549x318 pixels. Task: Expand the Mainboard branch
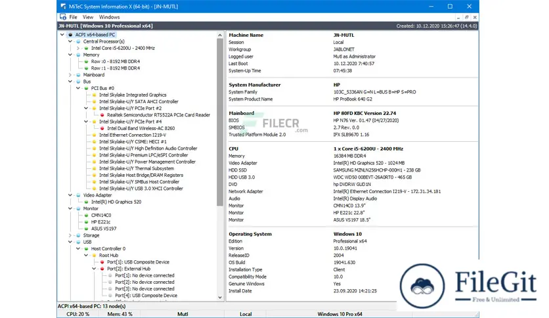pos(70,75)
